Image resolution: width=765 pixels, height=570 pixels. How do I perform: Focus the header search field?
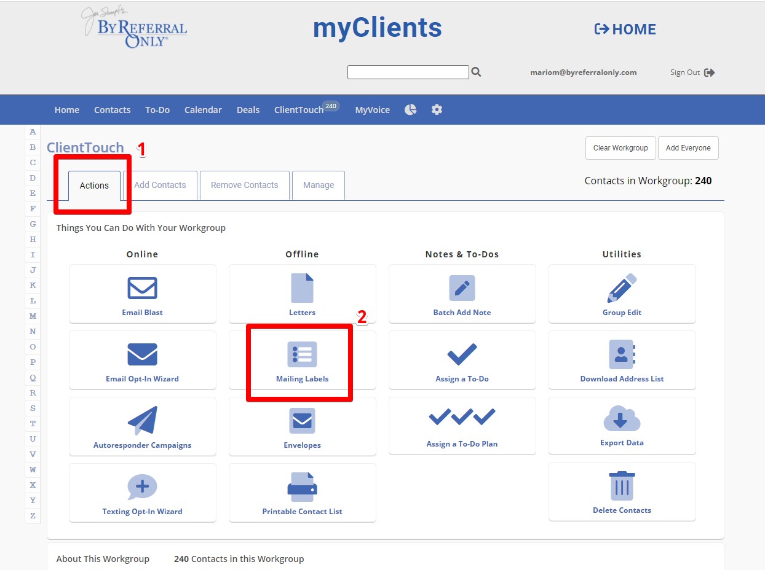[408, 72]
